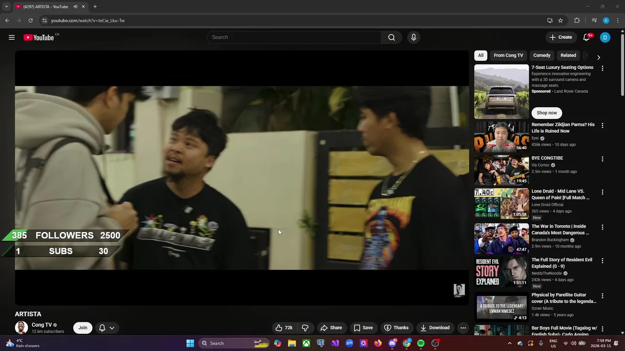Open the weather widget showing 4°C
The height and width of the screenshot is (351, 625).
22,343
